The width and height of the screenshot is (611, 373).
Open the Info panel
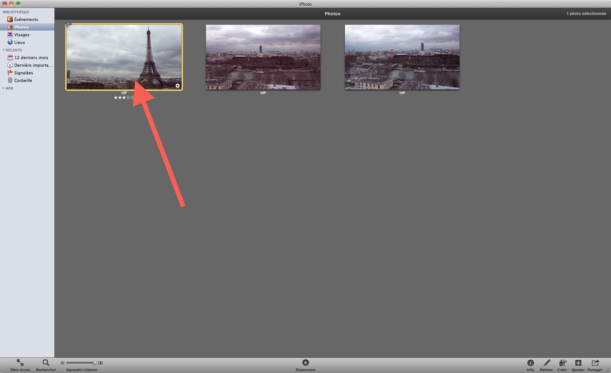click(x=530, y=365)
